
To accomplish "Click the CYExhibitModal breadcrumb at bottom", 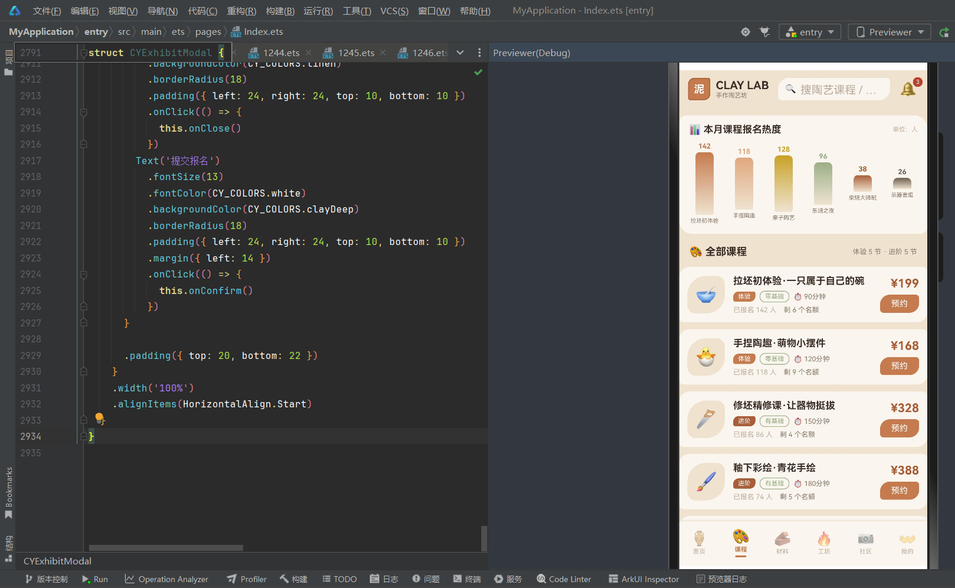I will click(57, 561).
